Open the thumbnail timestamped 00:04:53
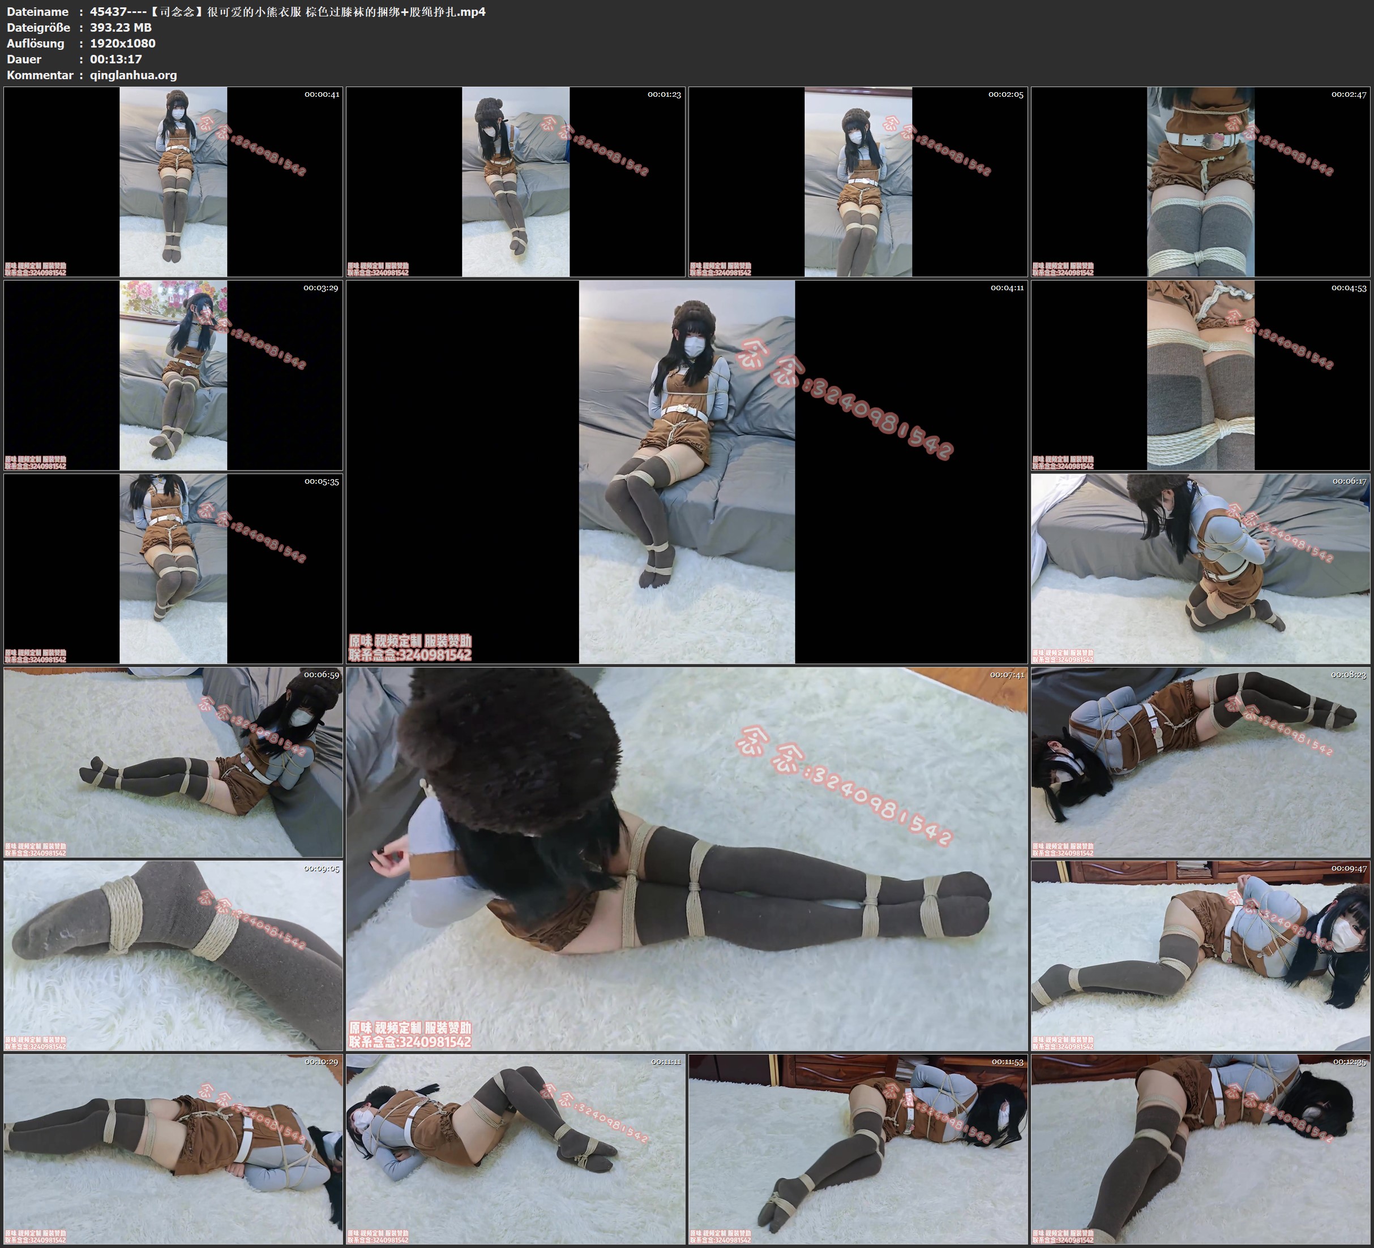The width and height of the screenshot is (1374, 1248). pyautogui.click(x=1200, y=375)
